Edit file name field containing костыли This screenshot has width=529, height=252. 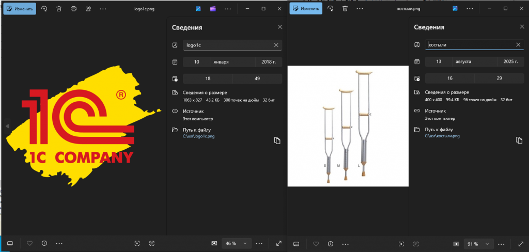474,44
